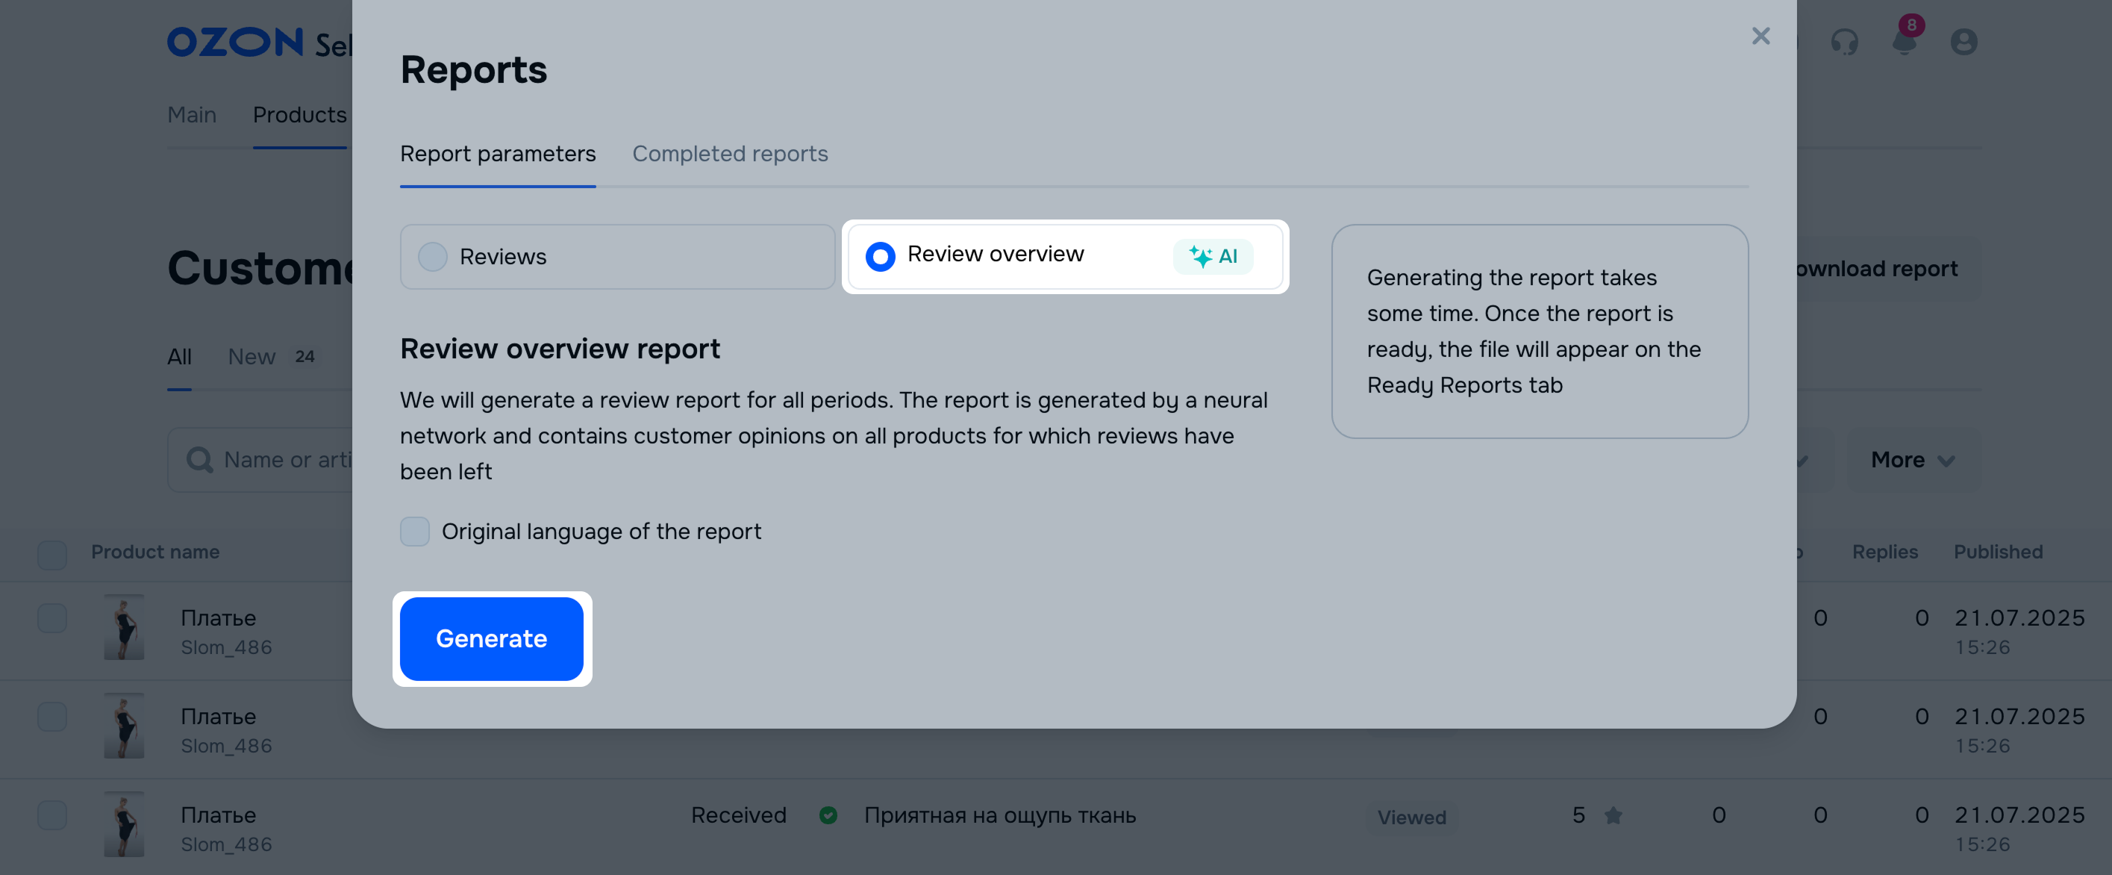Click review text Приятная на ощупь ткань

[999, 815]
